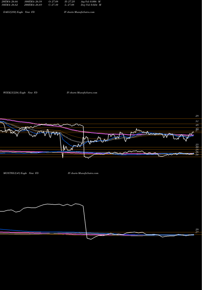Image resolution: width=202 pixels, height=290 pixels.
Task: Click weekly chart axis label 48
Action: (197, 125)
